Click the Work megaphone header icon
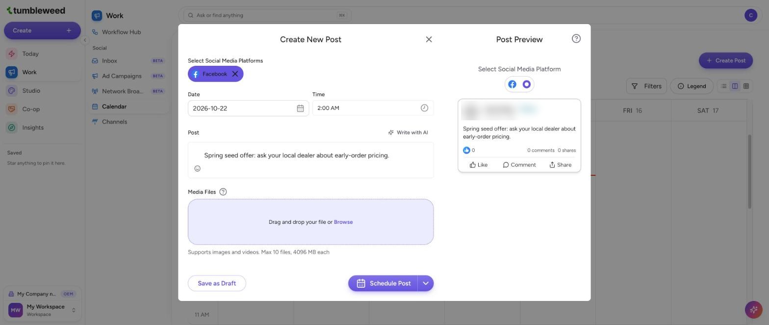 click(x=97, y=16)
